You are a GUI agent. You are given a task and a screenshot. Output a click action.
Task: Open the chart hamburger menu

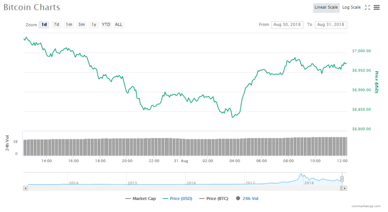376,7
